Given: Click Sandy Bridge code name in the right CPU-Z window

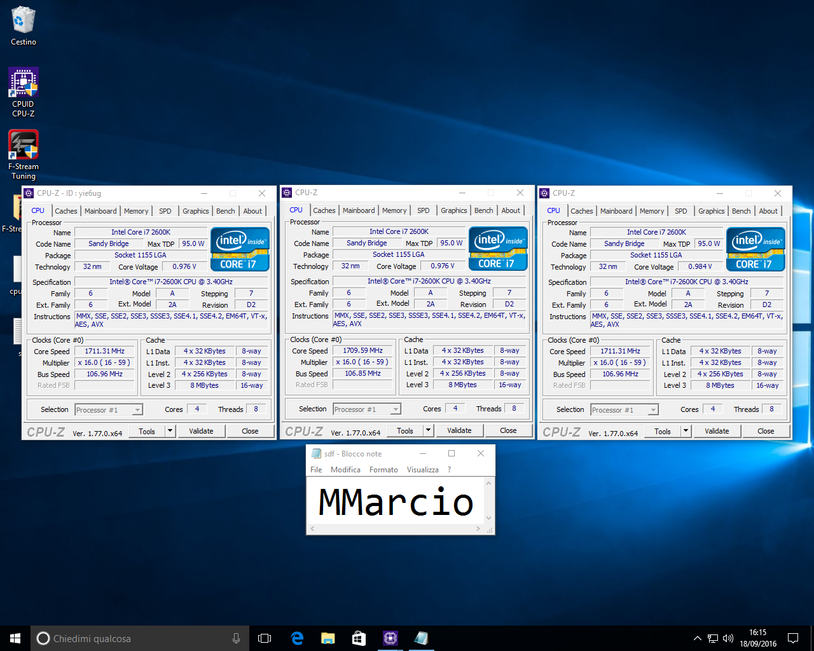Looking at the screenshot, I should (x=624, y=243).
